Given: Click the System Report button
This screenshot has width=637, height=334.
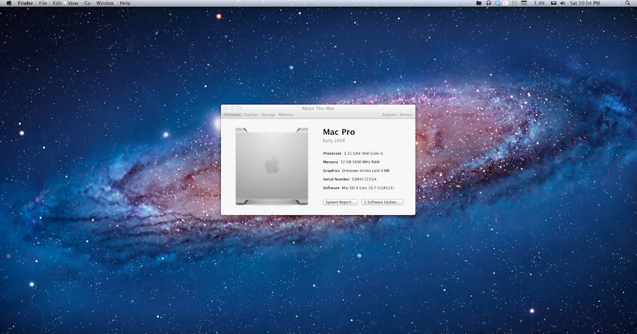Looking at the screenshot, I should 340,201.
